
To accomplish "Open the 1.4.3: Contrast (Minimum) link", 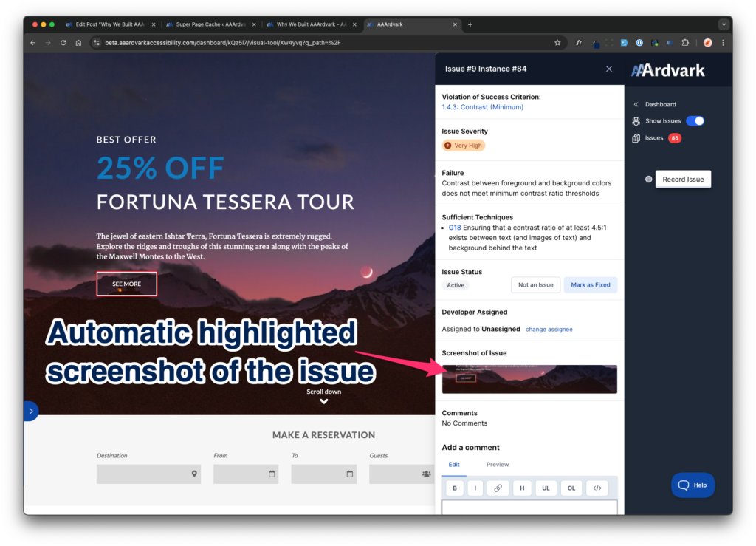I will pos(482,107).
